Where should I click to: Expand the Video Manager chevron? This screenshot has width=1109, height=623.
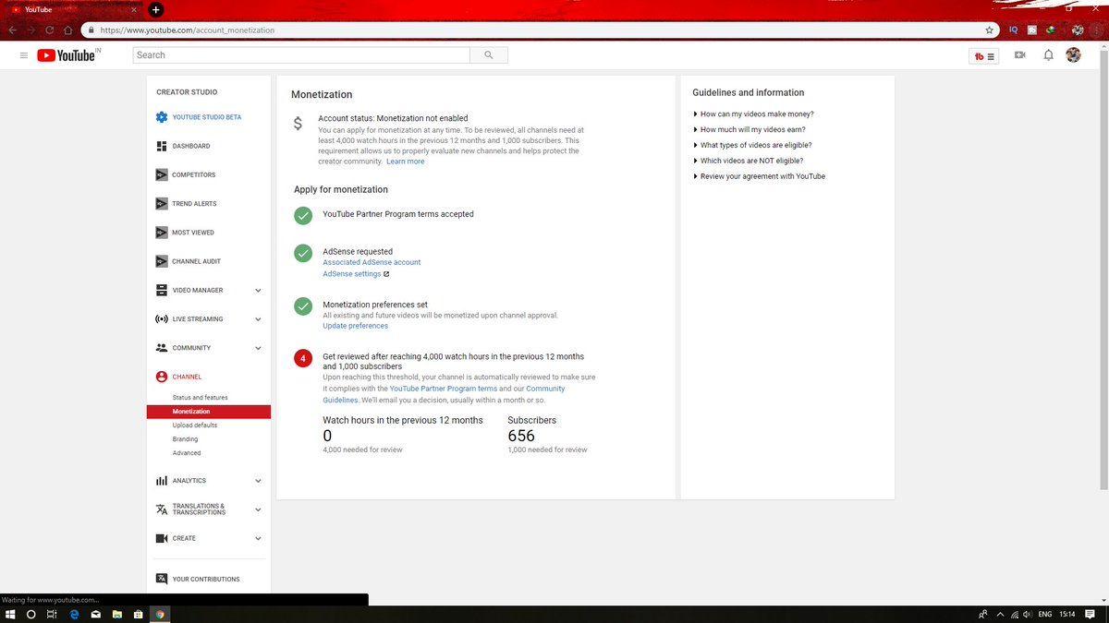click(258, 291)
